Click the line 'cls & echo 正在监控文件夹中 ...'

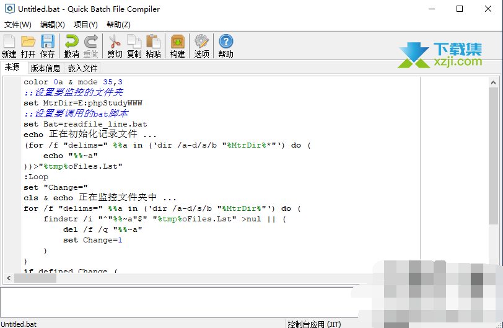100,197
